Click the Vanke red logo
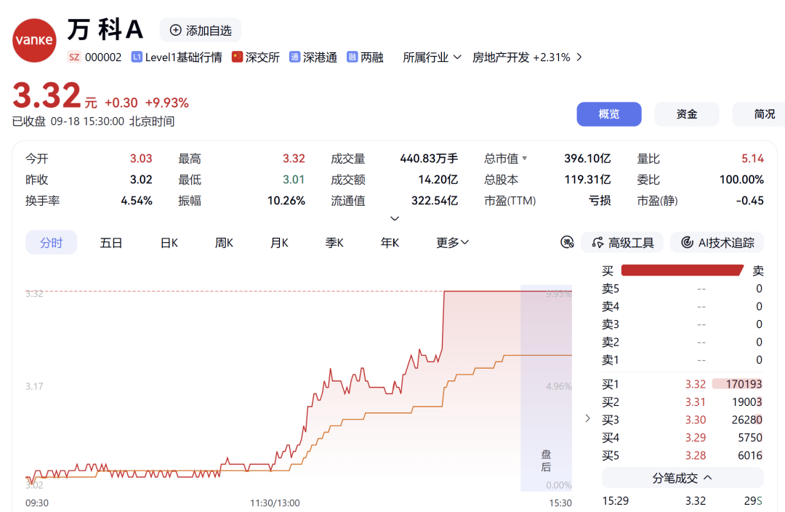Screen dimensions: 785x512 point(34,41)
